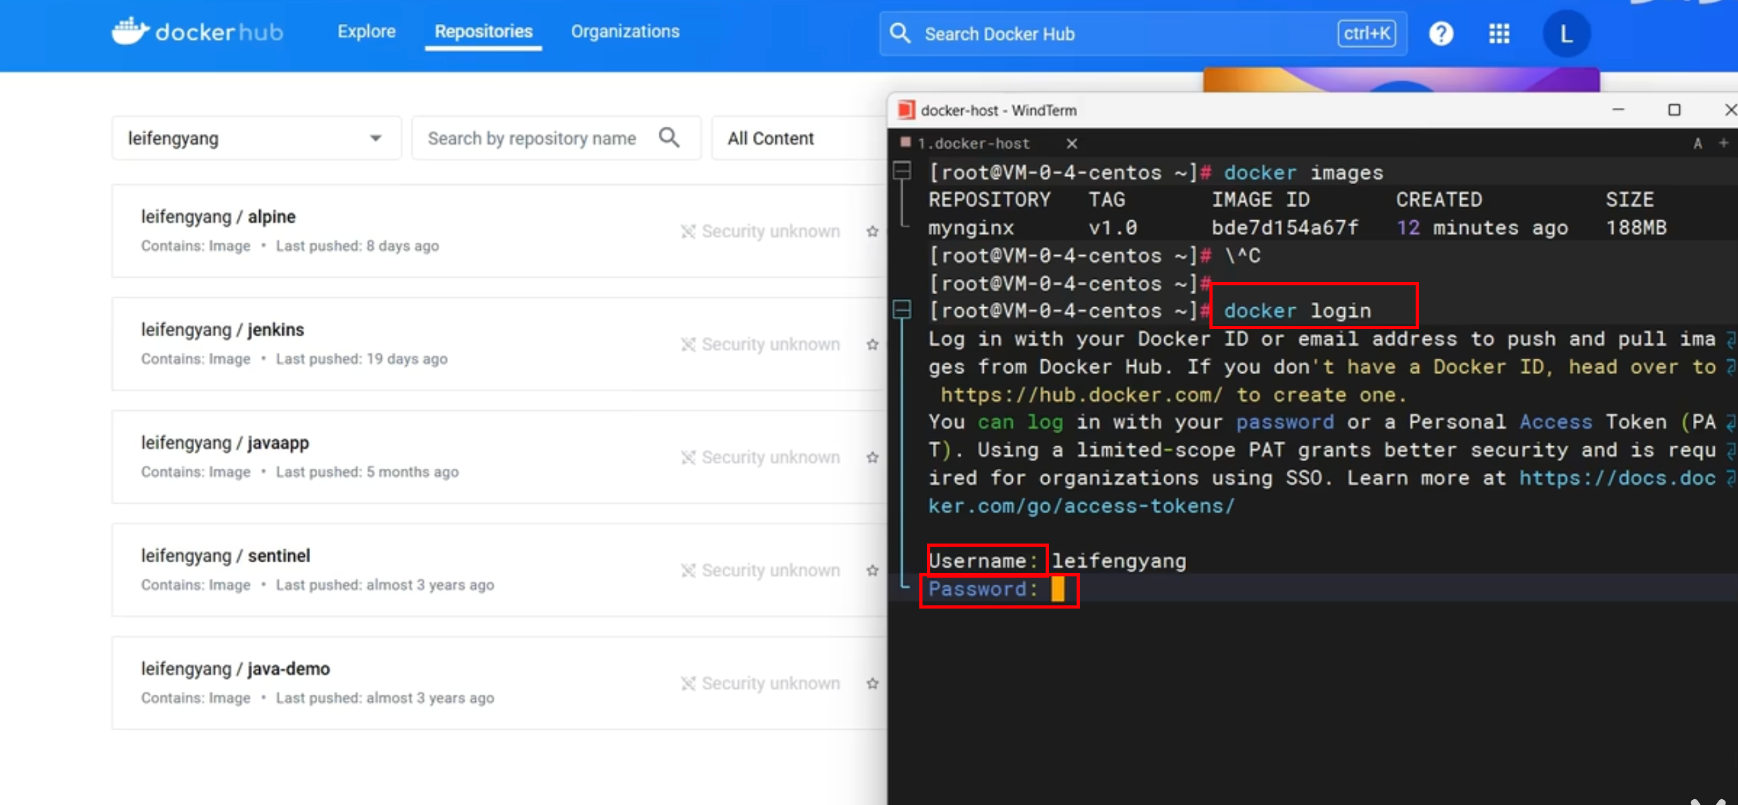Maximize the WindTerm window
This screenshot has height=805, width=1738.
[x=1674, y=110]
